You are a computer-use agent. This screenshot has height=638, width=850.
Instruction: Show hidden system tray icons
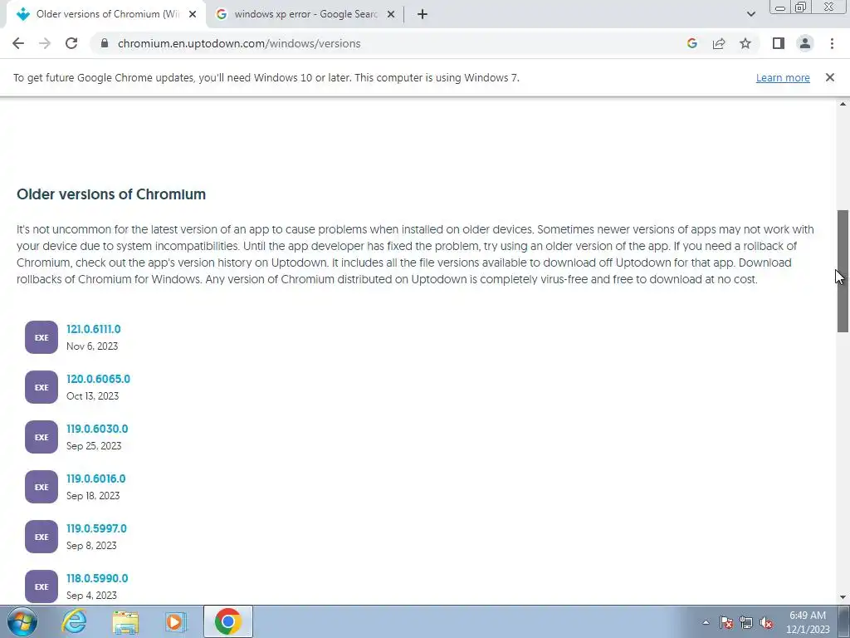[706, 622]
